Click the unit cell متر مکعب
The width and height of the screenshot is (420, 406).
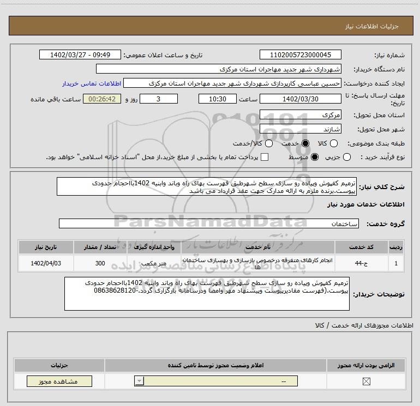pos(154,263)
